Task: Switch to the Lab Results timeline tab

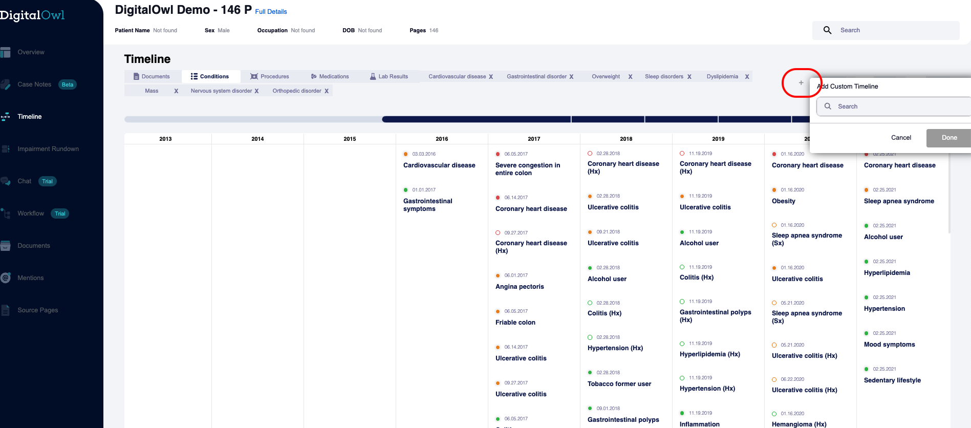Action: [x=389, y=76]
